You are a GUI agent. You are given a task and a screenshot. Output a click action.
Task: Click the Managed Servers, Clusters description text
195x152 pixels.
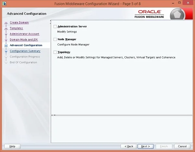pos(116,57)
